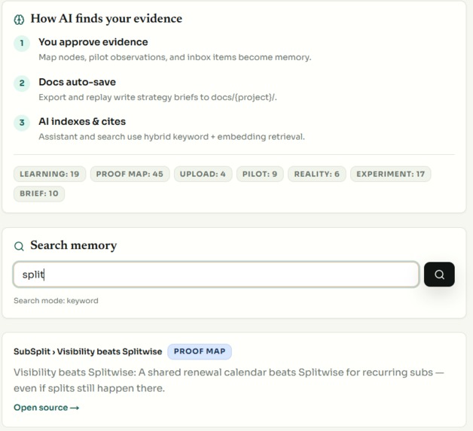Click 'Assistant and search use hybrid keyword' text
This screenshot has width=473, height=431.
[x=172, y=137]
